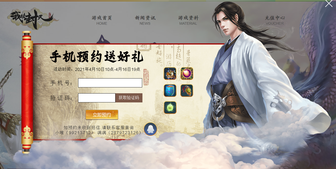Click the 获取验证码 button

click(x=129, y=98)
